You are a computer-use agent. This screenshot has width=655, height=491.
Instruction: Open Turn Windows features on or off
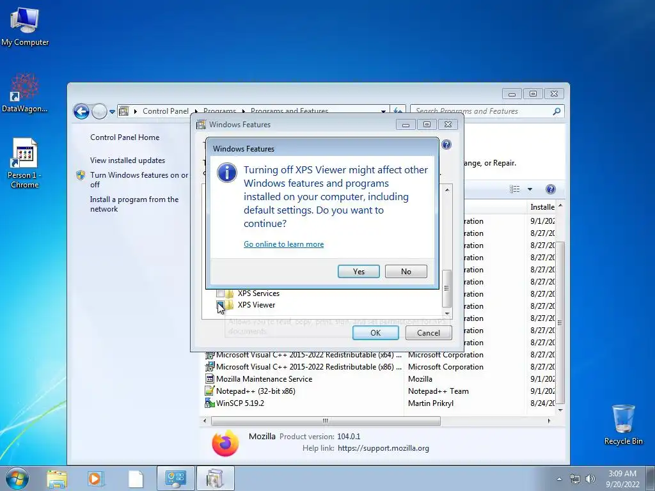139,180
